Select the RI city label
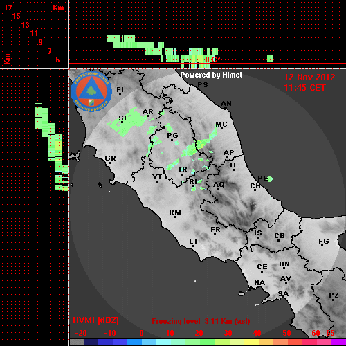 pyautogui.click(x=193, y=182)
